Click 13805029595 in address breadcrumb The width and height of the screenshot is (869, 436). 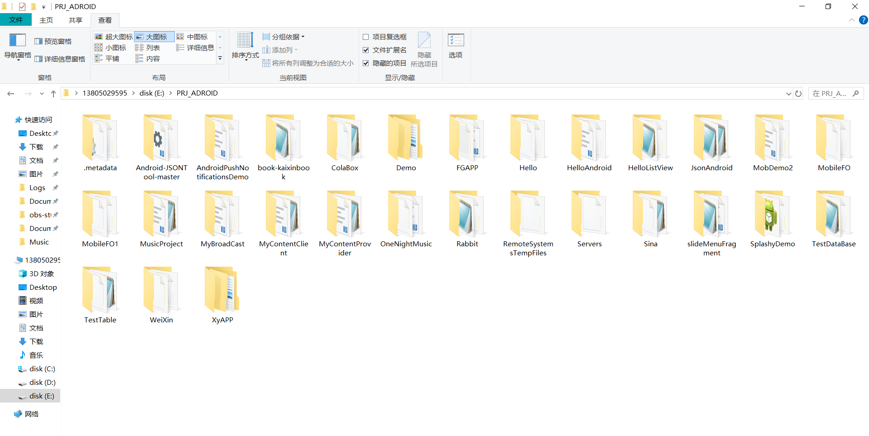105,93
